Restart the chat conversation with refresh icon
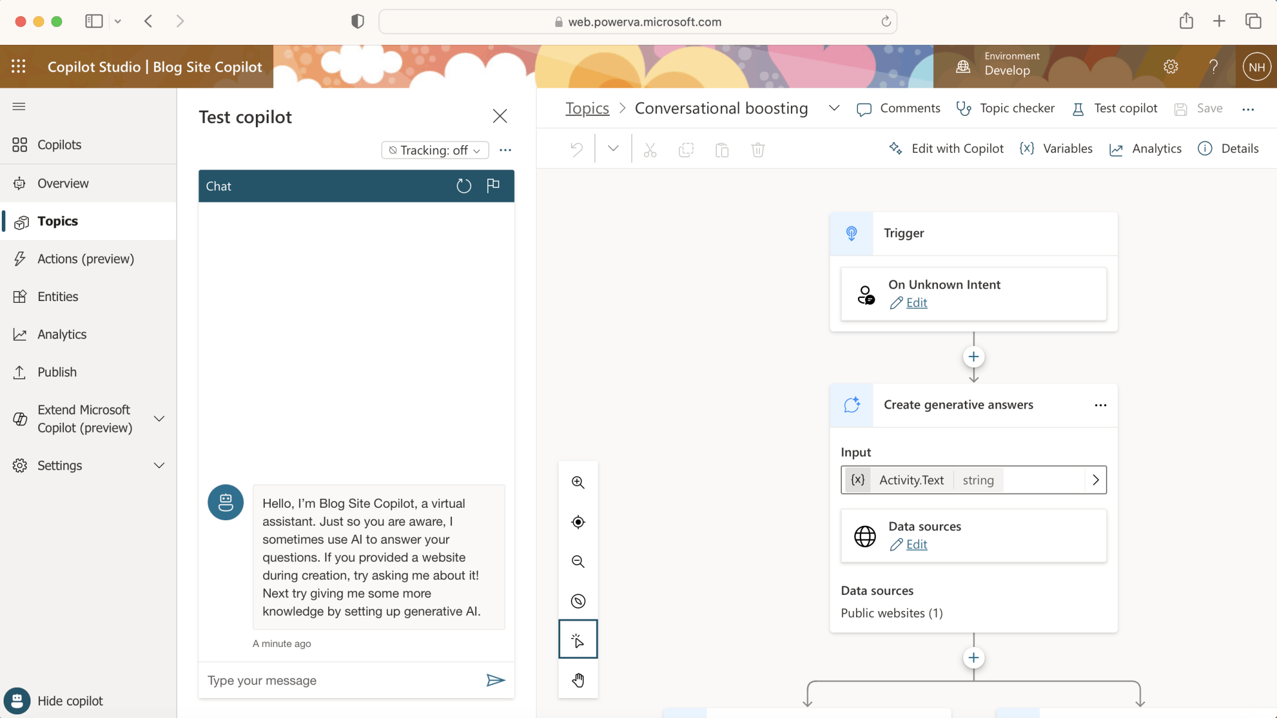This screenshot has width=1277, height=718. click(x=463, y=186)
